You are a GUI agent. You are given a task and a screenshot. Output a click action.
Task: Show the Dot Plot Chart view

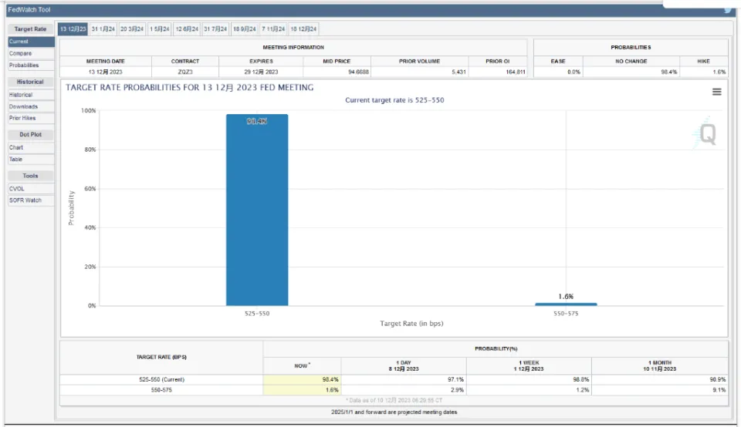click(16, 147)
